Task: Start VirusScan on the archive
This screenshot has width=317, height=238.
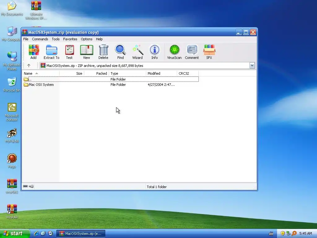Action: [175, 52]
